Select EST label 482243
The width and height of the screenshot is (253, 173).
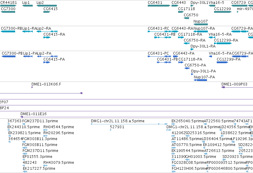pos(30,163)
